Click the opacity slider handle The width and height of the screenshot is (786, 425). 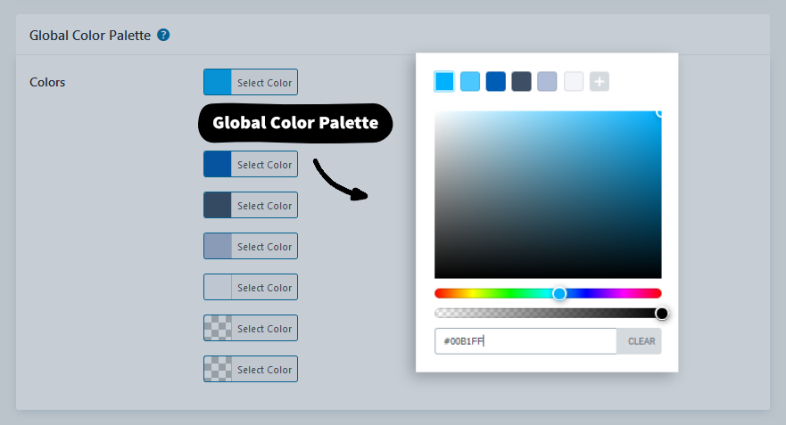click(x=662, y=313)
